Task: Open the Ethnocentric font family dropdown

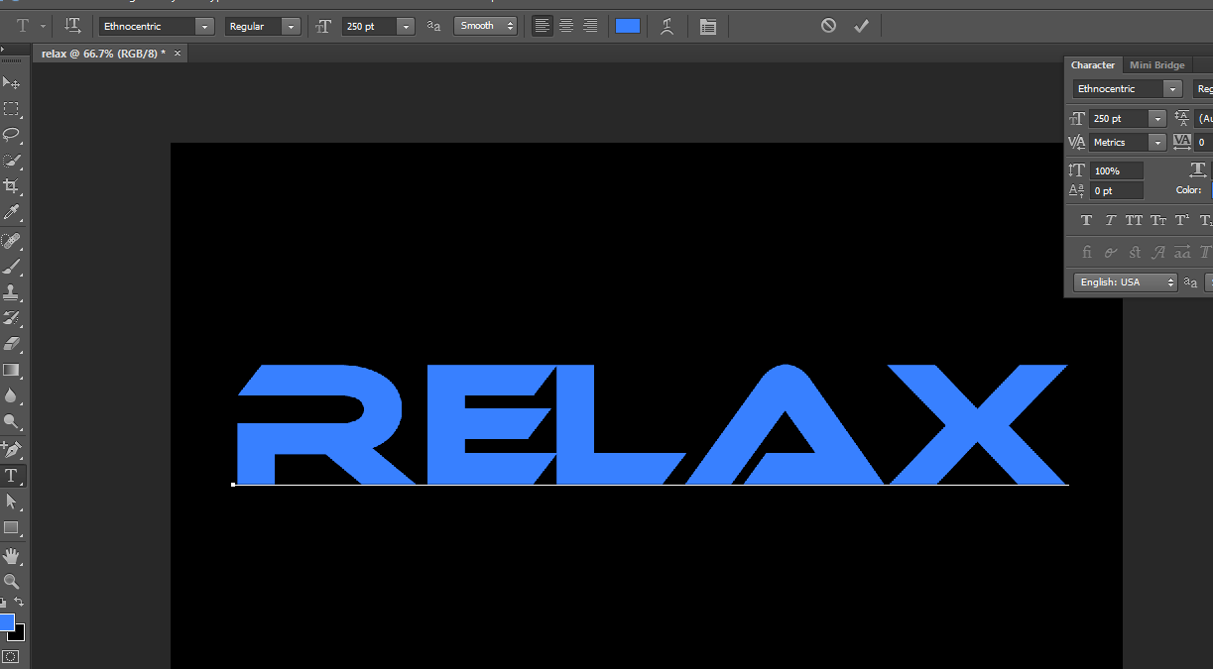Action: (x=205, y=26)
